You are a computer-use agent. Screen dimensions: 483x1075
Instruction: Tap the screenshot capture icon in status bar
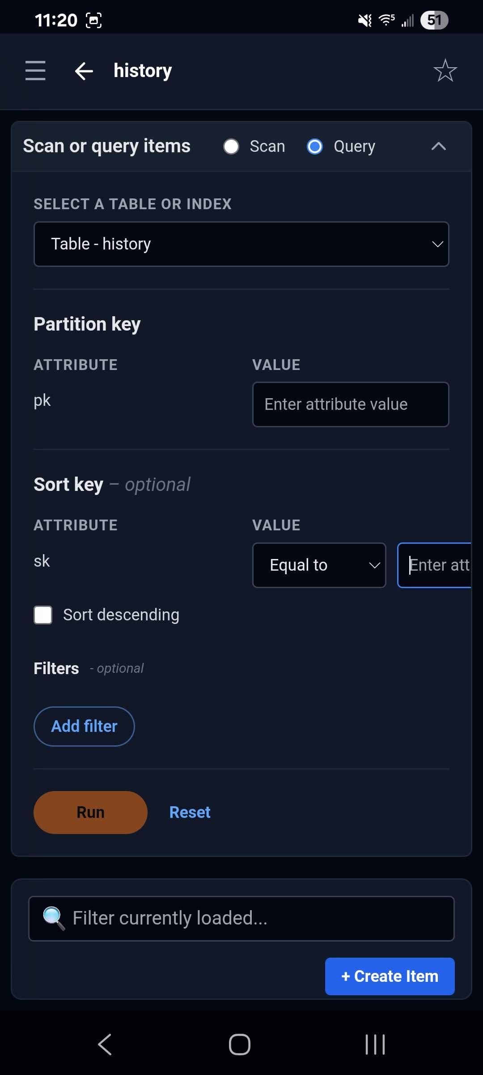[93, 20]
